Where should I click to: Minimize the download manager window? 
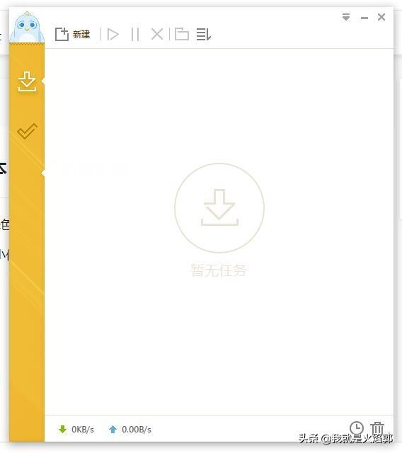point(364,18)
